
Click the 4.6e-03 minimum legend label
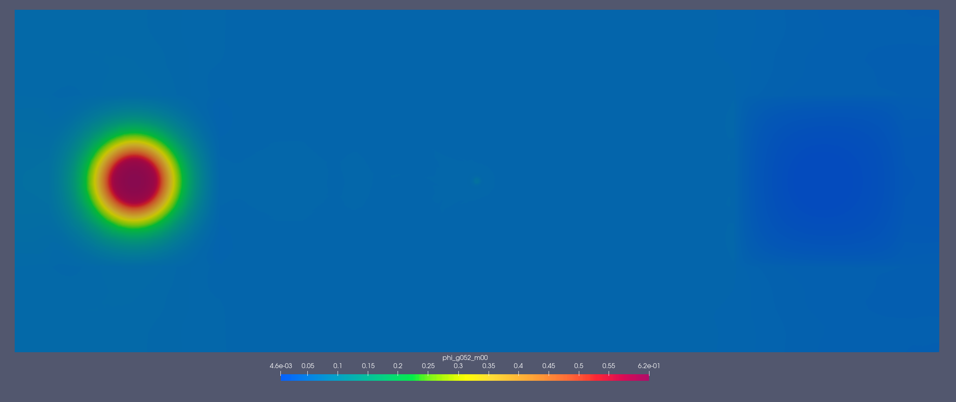281,366
